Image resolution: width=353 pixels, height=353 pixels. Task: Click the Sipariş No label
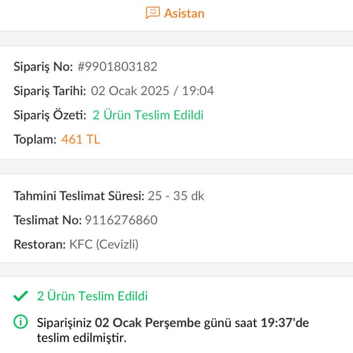point(43,67)
